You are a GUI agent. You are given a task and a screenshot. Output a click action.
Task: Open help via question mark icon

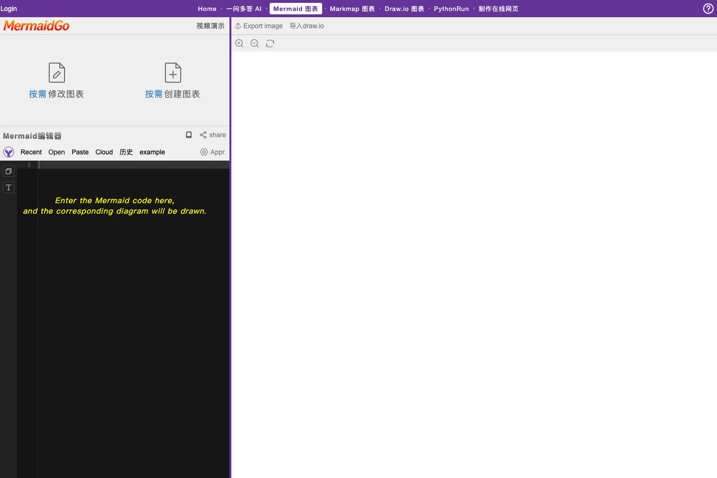tap(708, 9)
